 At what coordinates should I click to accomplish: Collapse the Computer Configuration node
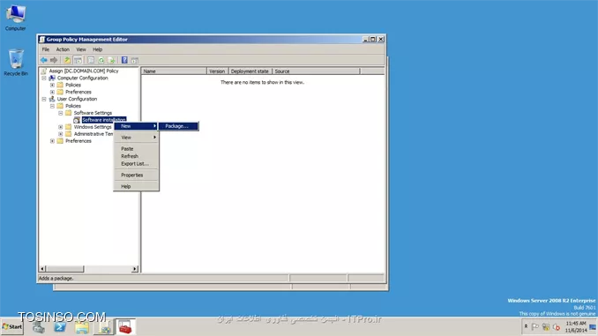[44, 78]
